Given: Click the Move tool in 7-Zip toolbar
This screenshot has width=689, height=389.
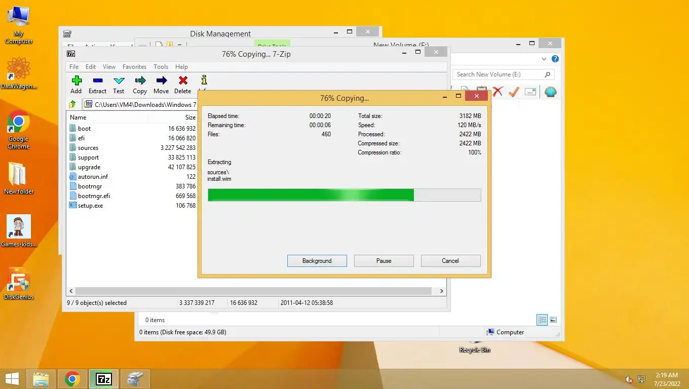Looking at the screenshot, I should pos(161,85).
